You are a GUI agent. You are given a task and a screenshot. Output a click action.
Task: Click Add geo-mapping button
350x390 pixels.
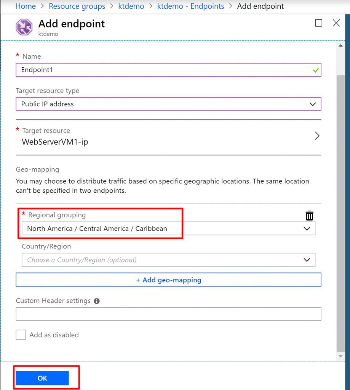click(x=168, y=280)
